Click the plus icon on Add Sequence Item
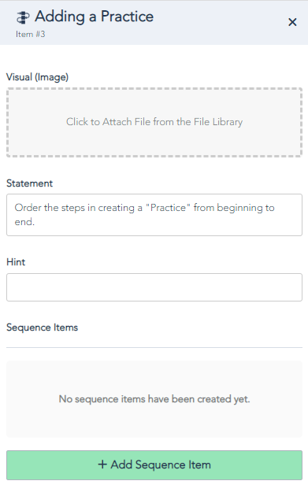The image size is (308, 492). click(102, 464)
